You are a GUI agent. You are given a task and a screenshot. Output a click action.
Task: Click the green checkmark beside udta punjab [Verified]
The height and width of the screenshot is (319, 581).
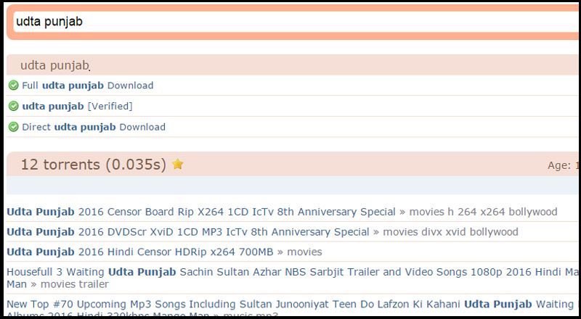[x=13, y=106]
